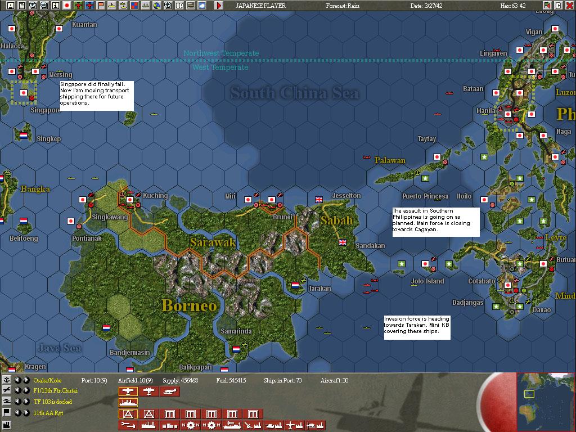Click the red-green flag icon at top right

pos(547,6)
